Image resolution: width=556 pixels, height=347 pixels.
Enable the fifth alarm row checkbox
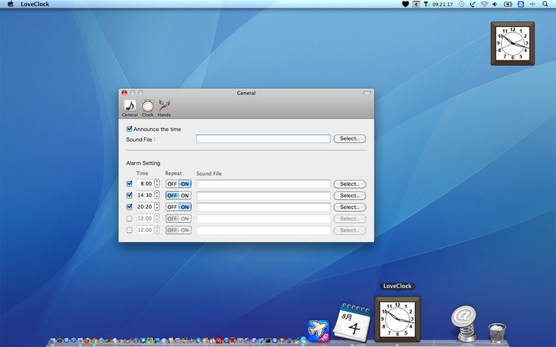[x=129, y=230]
